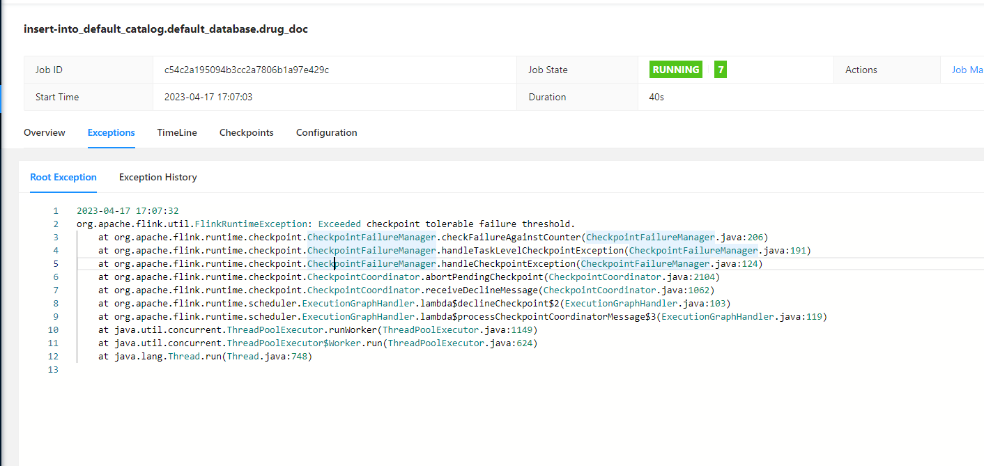Viewport: 984px width, 466px height.
Task: Click the java.lang.Thread.run stack trace line
Action: [x=205, y=356]
